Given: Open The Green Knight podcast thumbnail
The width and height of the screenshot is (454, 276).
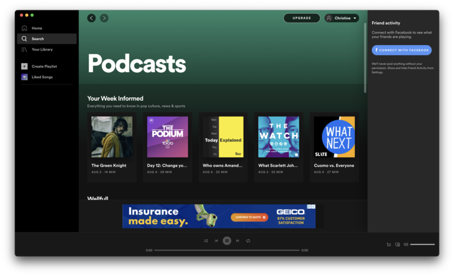Looking at the screenshot, I should point(112,137).
